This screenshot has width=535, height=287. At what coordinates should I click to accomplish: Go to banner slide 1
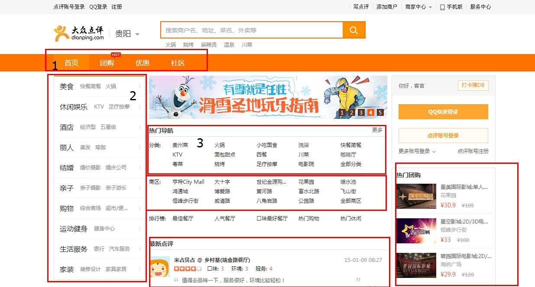point(342,113)
